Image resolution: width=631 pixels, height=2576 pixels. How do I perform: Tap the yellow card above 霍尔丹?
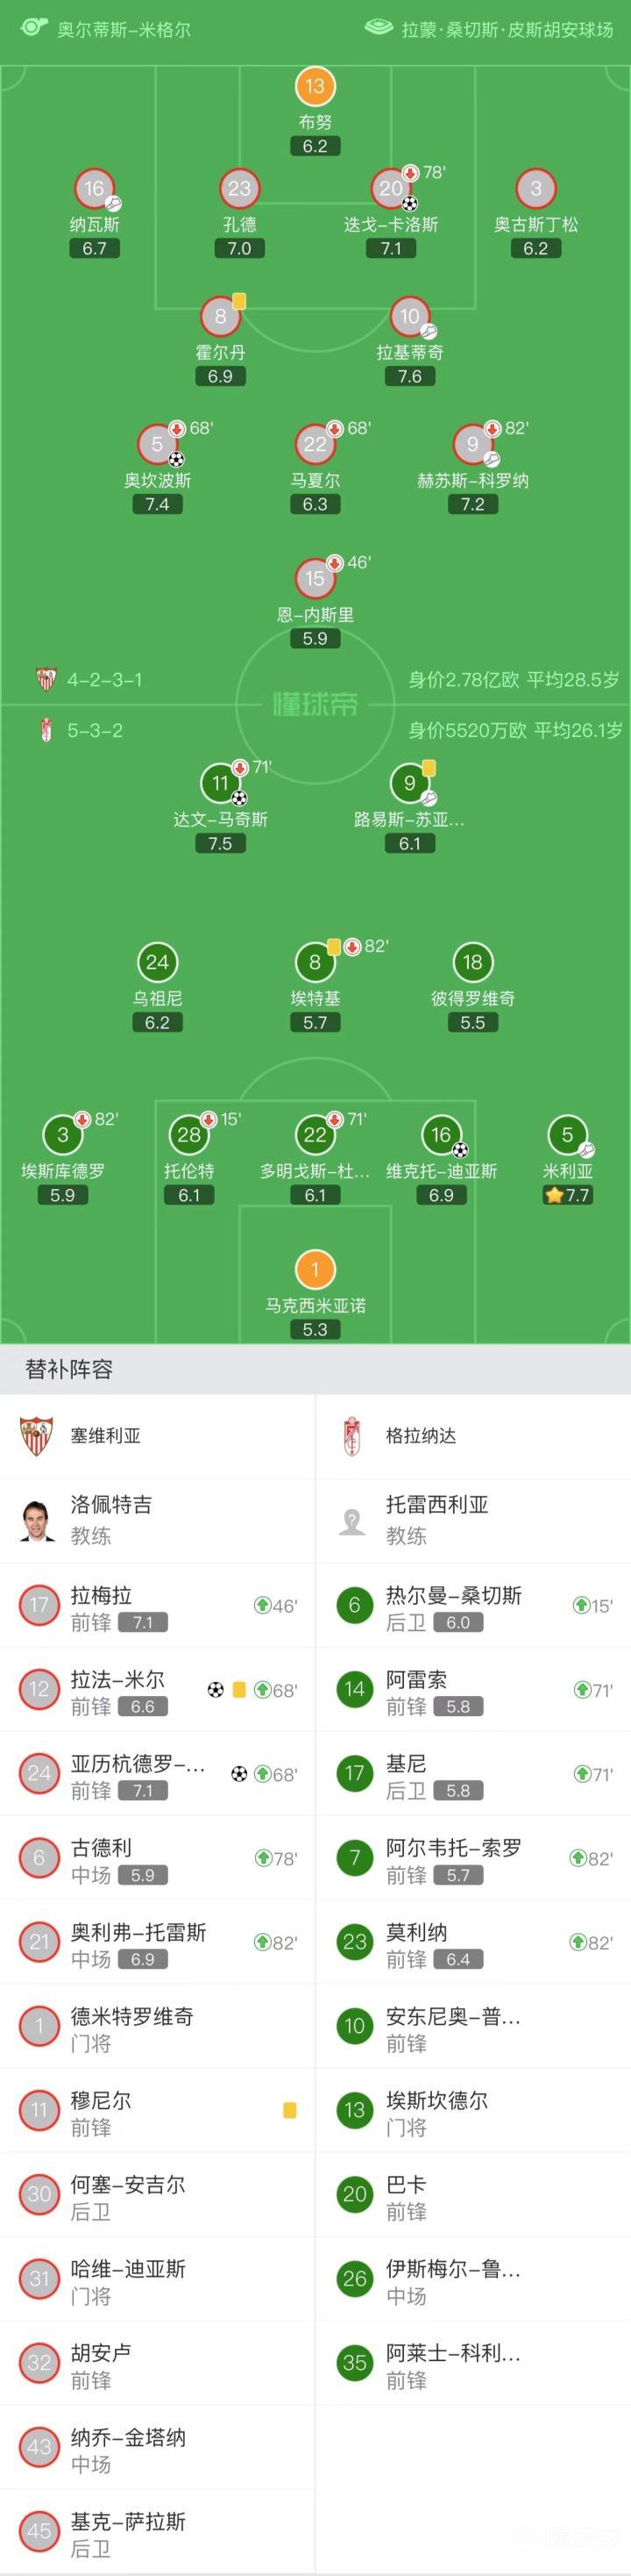[239, 300]
